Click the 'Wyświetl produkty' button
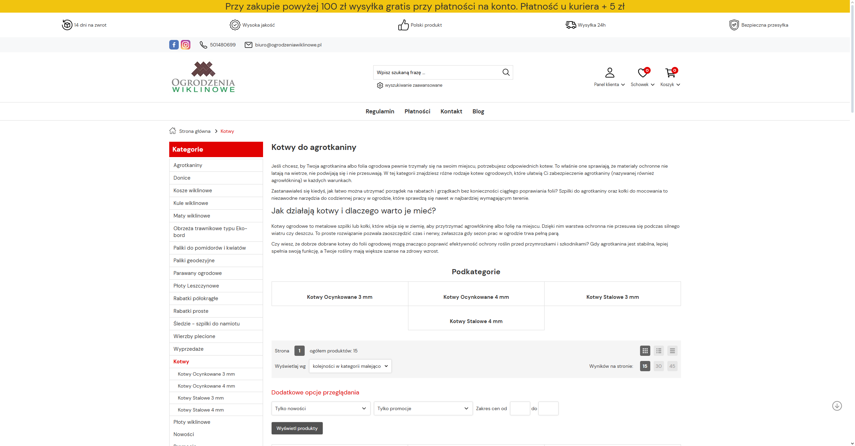The image size is (855, 446). pos(297,428)
